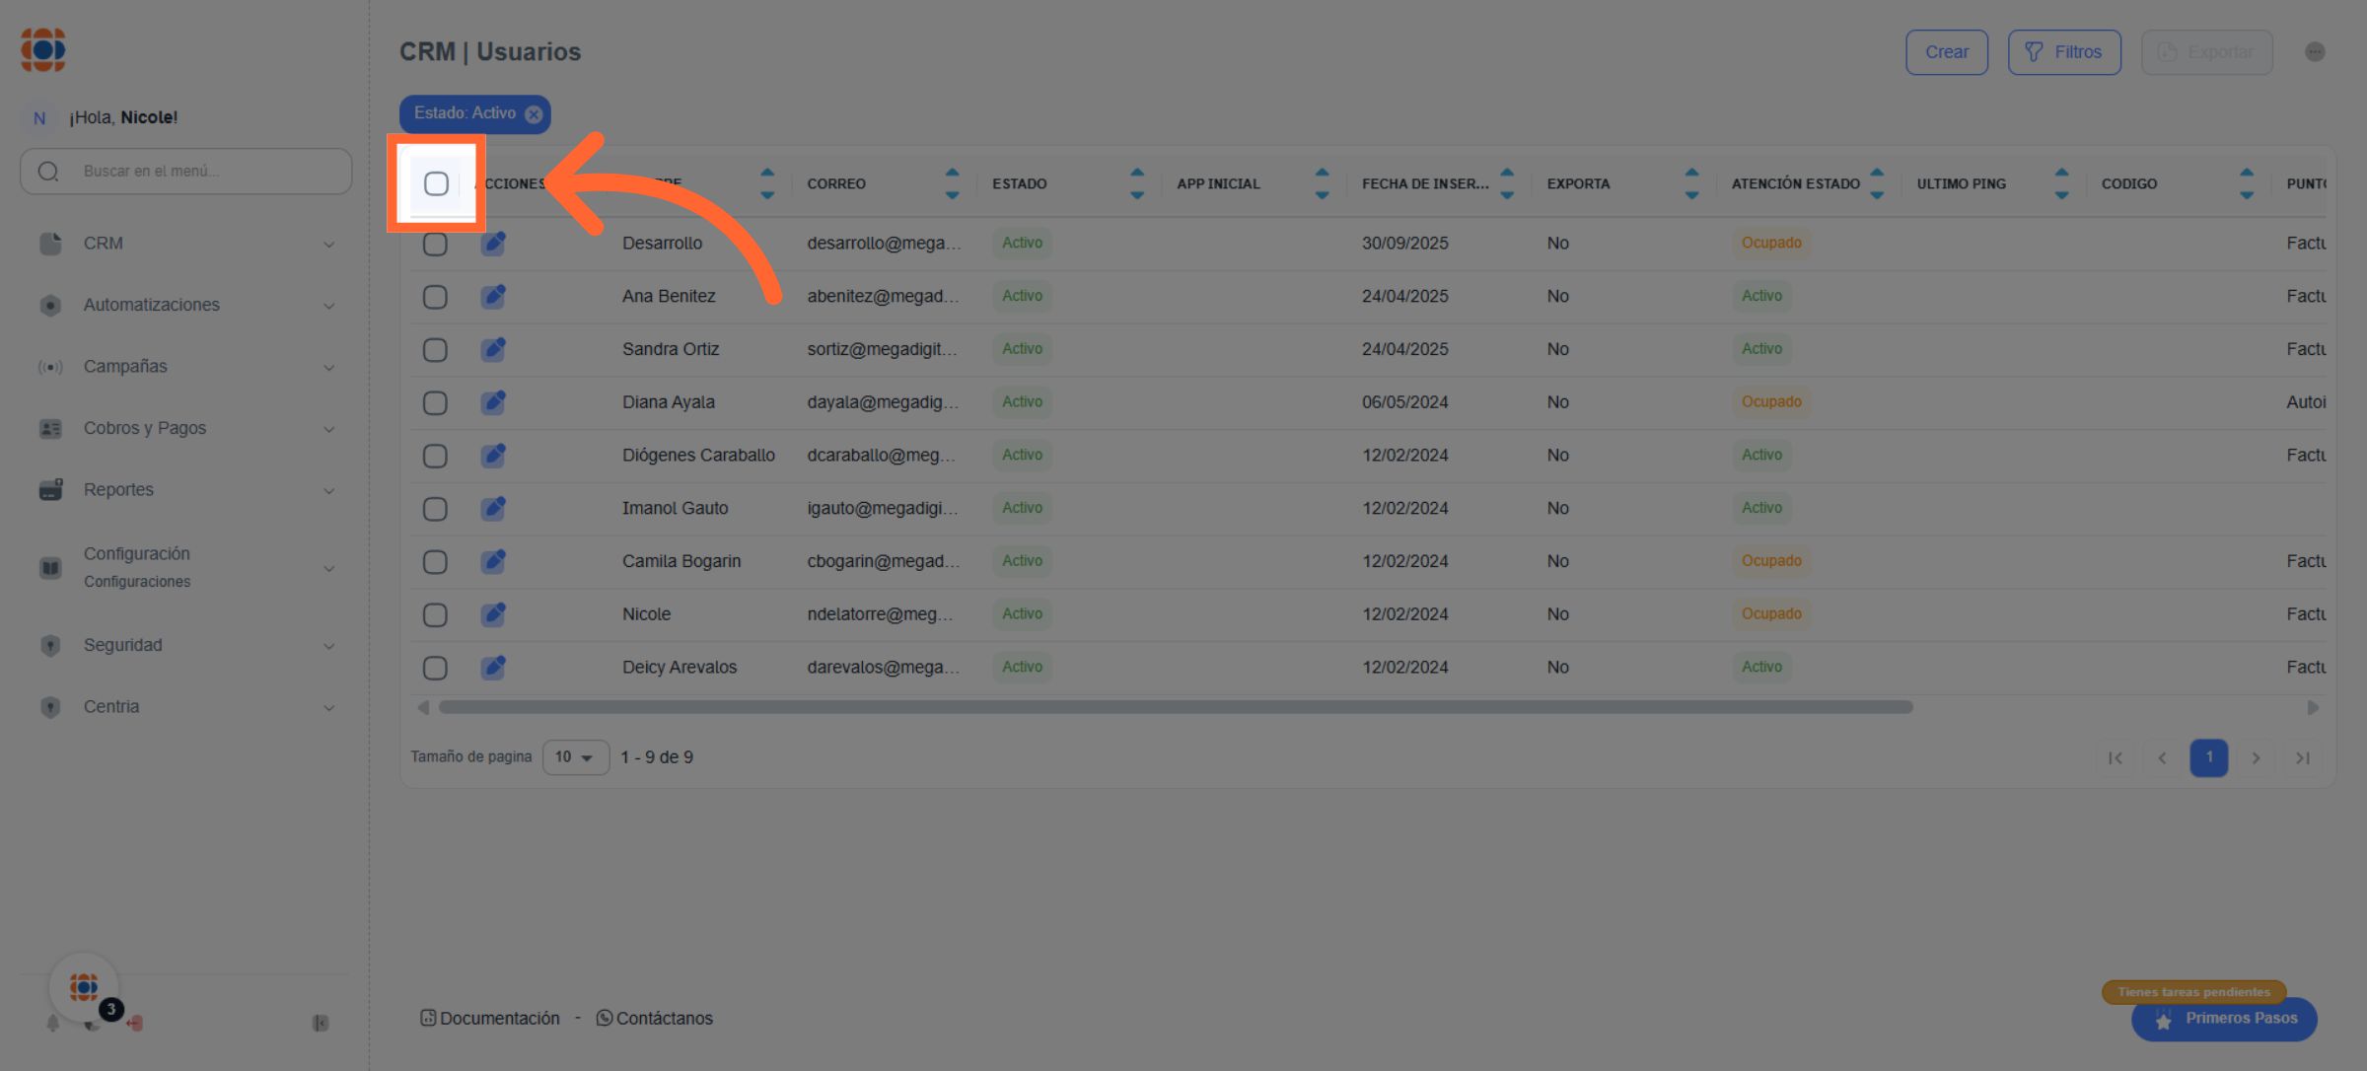Check the select-all checkbox in table header
The width and height of the screenshot is (2367, 1071).
point(436,183)
